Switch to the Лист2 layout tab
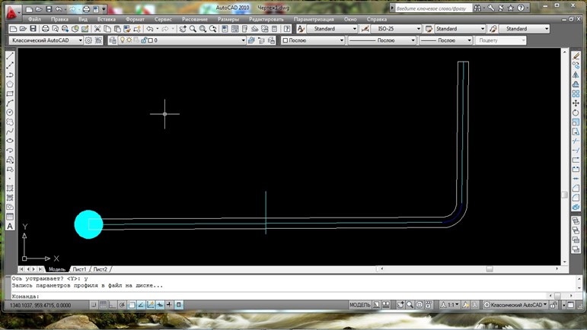This screenshot has height=330, width=587. [100, 269]
